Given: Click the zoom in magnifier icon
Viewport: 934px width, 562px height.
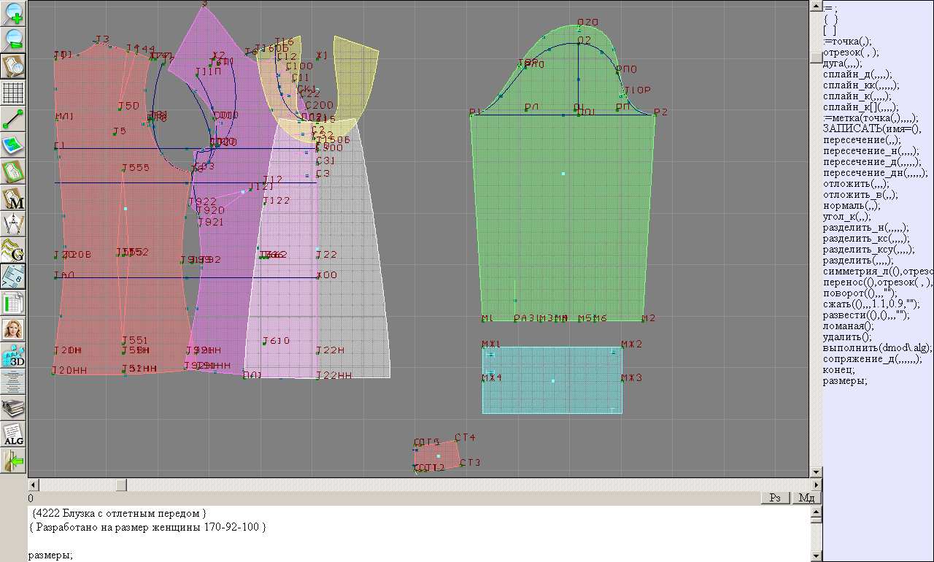Looking at the screenshot, I should [14, 12].
